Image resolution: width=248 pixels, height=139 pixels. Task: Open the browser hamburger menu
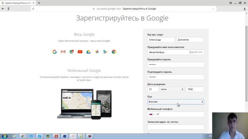pyautogui.click(x=231, y=3)
